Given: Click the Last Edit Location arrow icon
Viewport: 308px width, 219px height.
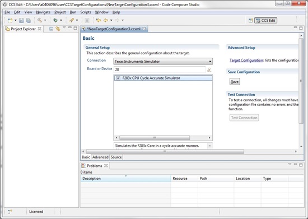Looking at the screenshot, I should [99, 20].
